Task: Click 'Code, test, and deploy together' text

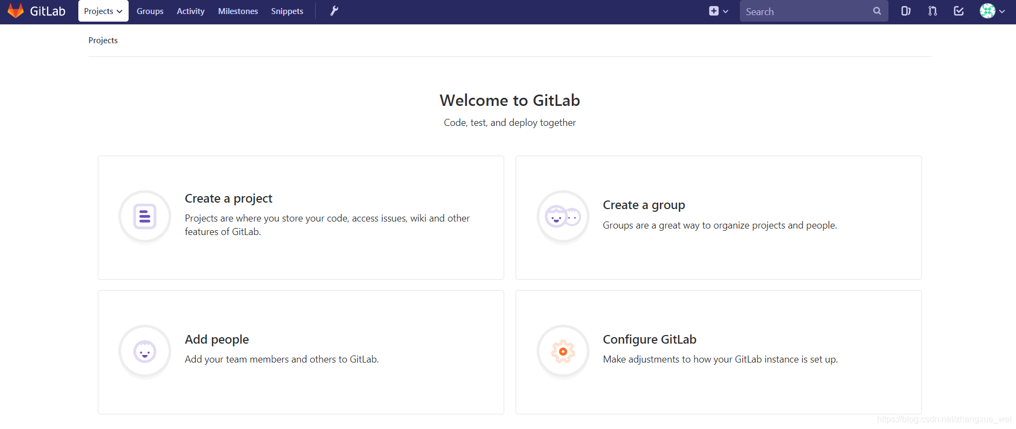Action: [x=510, y=123]
